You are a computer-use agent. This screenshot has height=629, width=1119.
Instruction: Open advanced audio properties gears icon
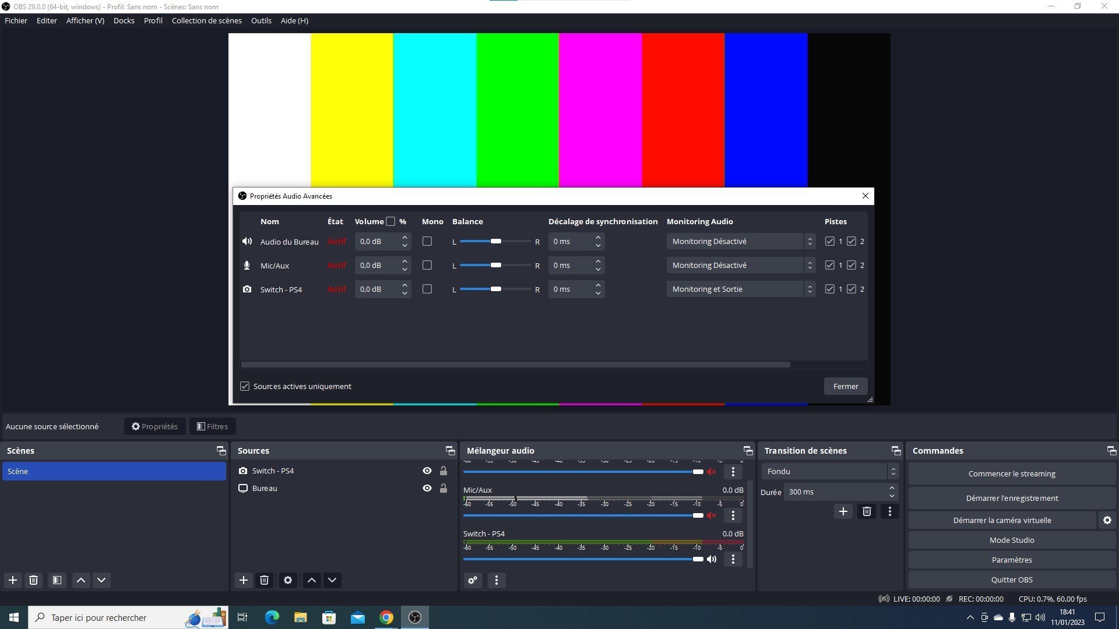[x=473, y=580]
